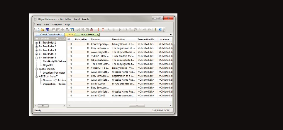Screen dimensions: 283x130
Task: Edit TransactionIDs in the first row
Action: [146, 44]
